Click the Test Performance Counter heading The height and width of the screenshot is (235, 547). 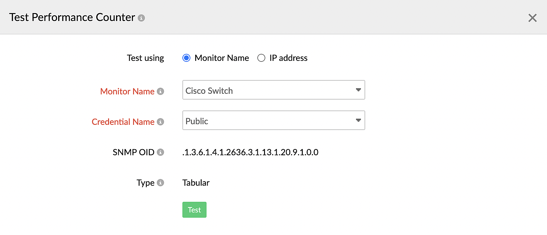(72, 18)
